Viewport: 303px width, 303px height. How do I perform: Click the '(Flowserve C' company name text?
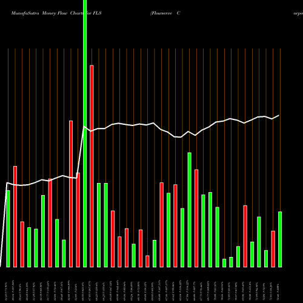click(x=165, y=13)
